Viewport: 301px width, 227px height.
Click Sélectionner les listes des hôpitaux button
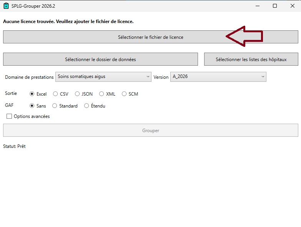(x=251, y=59)
